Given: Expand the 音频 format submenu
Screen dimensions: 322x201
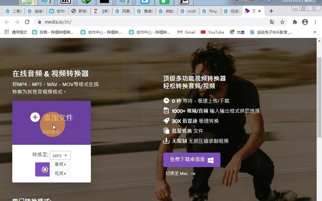Looking at the screenshot, I should [x=60, y=164].
